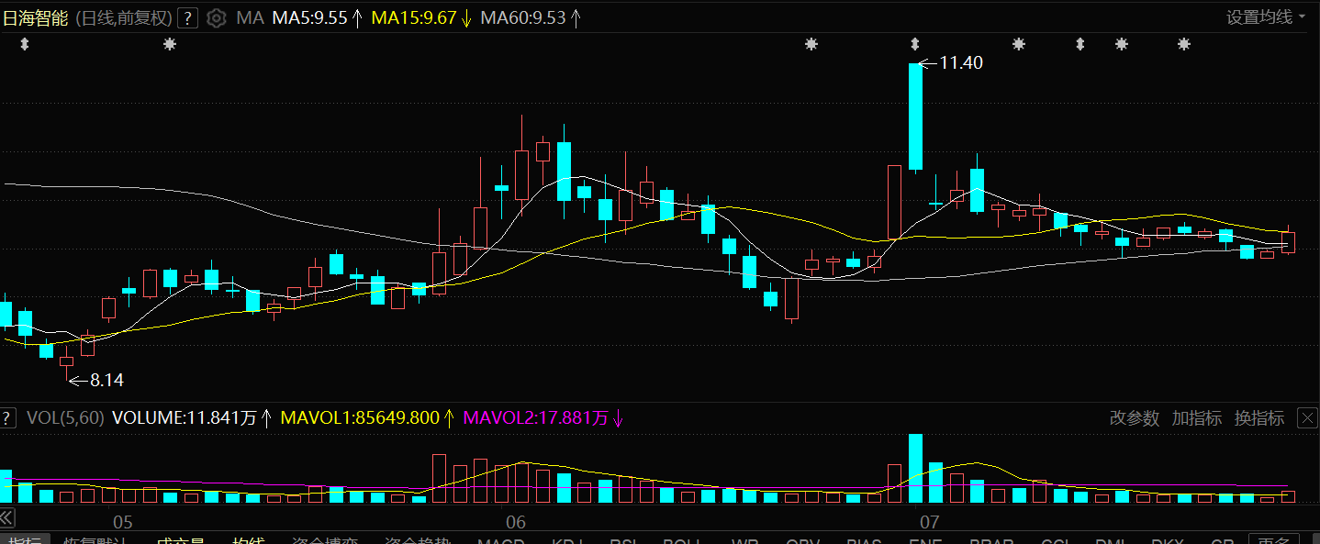
Task: Select the MA5:9.55 readout
Action: click(309, 17)
